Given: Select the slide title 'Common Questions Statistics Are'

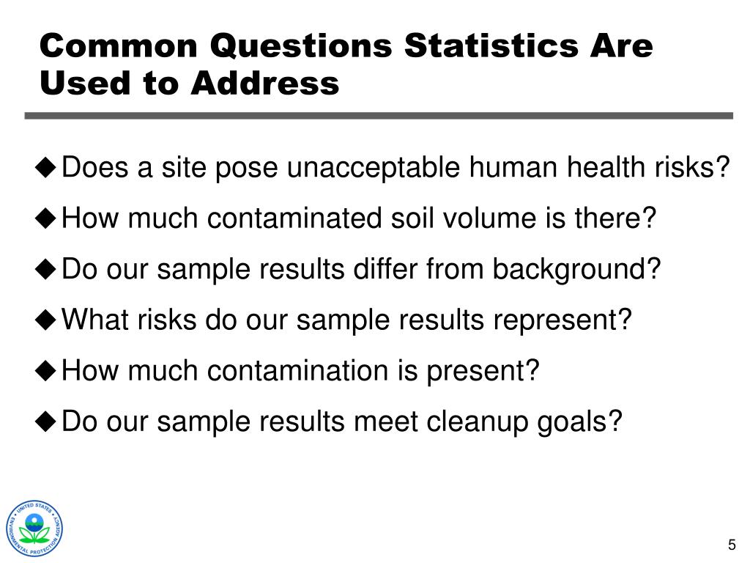Looking at the screenshot, I should pyautogui.click(x=346, y=46).
